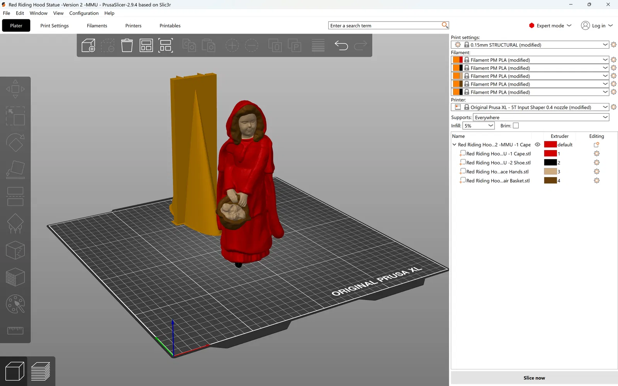This screenshot has width=618, height=386.
Task: Click the search magnifier icon
Action: [445, 25]
